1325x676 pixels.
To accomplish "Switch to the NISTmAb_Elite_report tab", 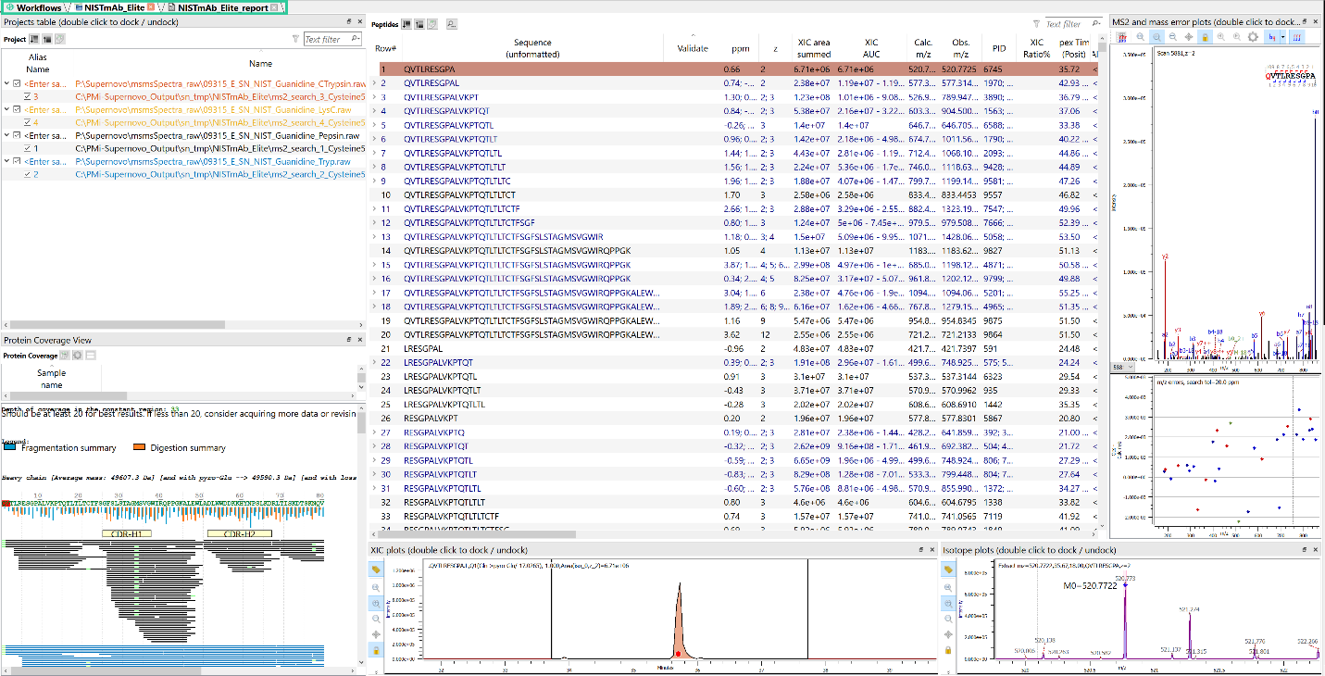I will pyautogui.click(x=223, y=7).
